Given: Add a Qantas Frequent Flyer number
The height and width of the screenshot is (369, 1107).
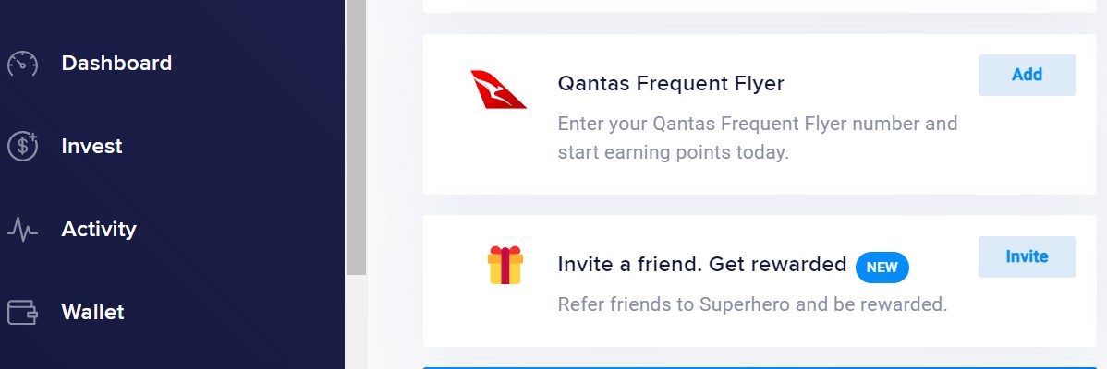Looking at the screenshot, I should click(1027, 75).
